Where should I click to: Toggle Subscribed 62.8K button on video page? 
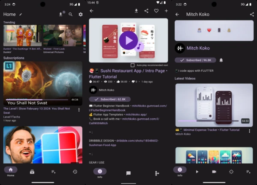(x=110, y=99)
